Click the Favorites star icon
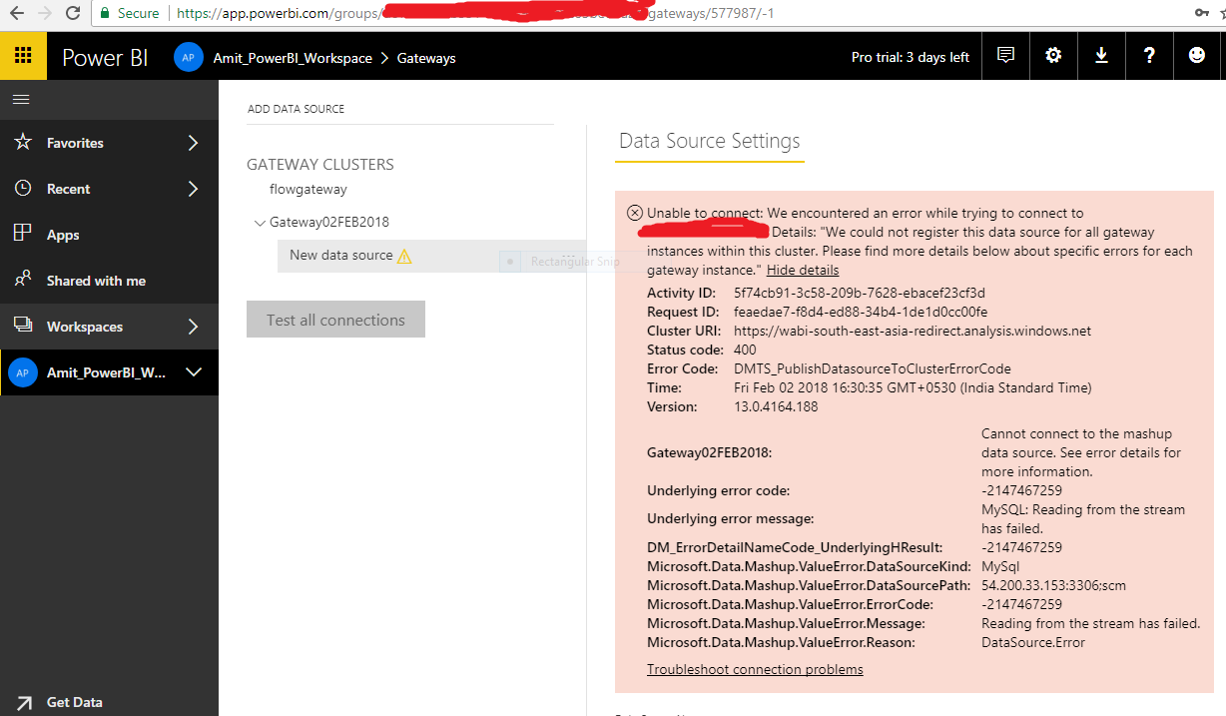Image resolution: width=1226 pixels, height=716 pixels. click(23, 142)
